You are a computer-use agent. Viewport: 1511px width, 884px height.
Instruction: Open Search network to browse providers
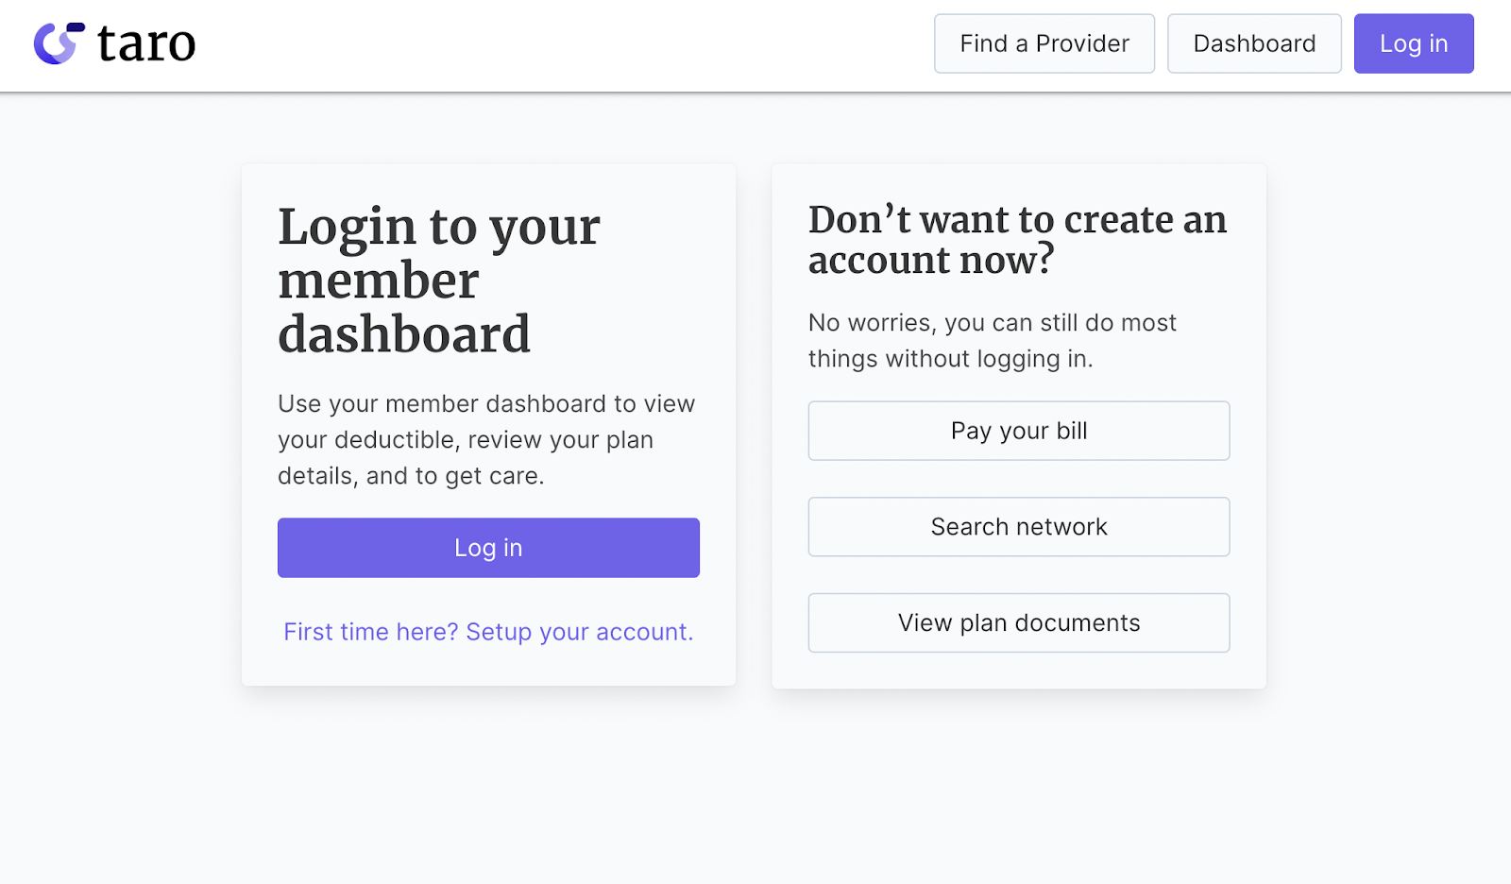pyautogui.click(x=1018, y=526)
